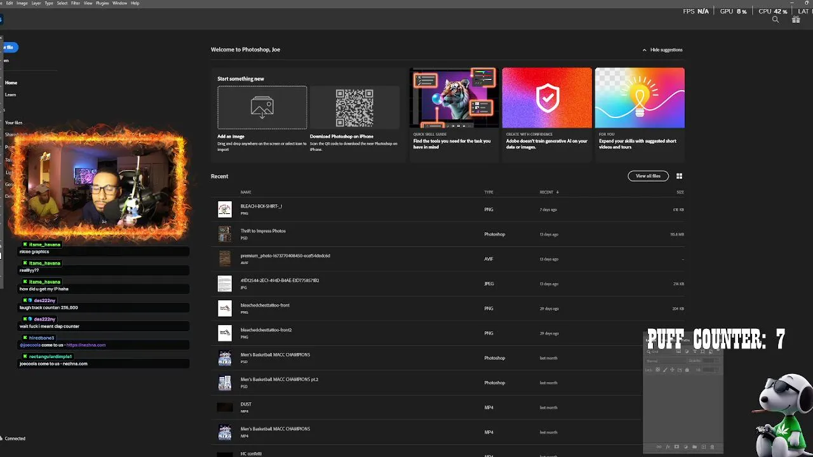Click the 7 days ago date cell

548,209
